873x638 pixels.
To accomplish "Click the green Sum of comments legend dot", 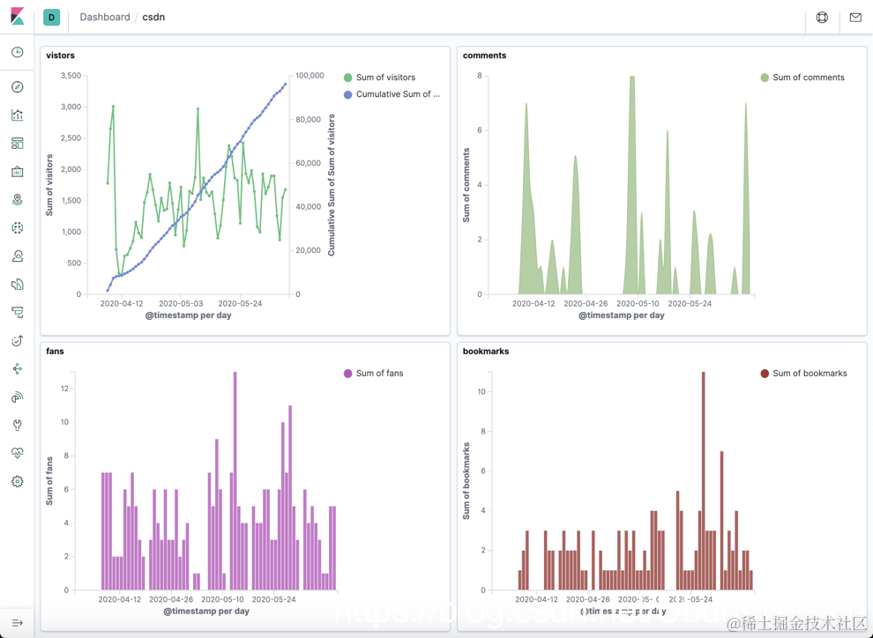I will [765, 78].
